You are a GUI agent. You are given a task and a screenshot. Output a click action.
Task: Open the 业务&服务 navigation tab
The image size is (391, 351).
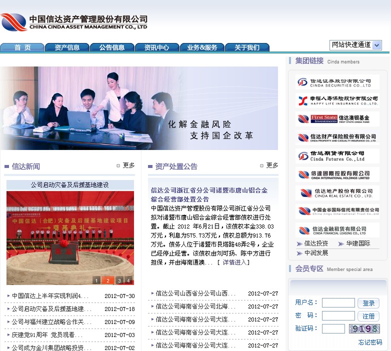pos(202,47)
